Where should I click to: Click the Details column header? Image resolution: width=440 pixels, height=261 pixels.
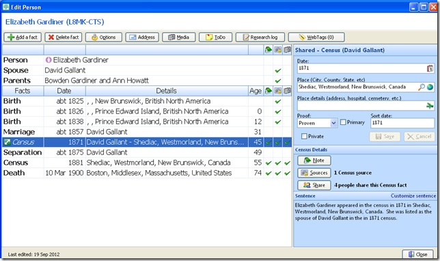pyautogui.click(x=167, y=91)
